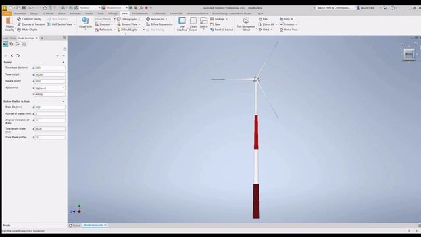
Task: Select the Pan tool
Action: (263, 19)
